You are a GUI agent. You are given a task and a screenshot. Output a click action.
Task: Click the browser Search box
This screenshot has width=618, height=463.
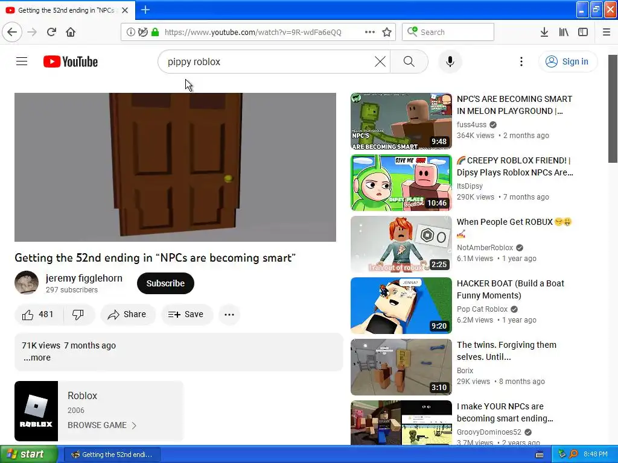[x=448, y=32]
